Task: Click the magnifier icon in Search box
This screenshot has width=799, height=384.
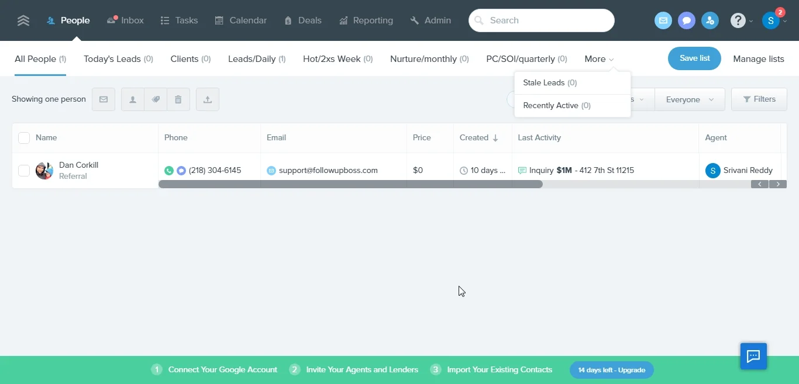Action: (x=479, y=20)
